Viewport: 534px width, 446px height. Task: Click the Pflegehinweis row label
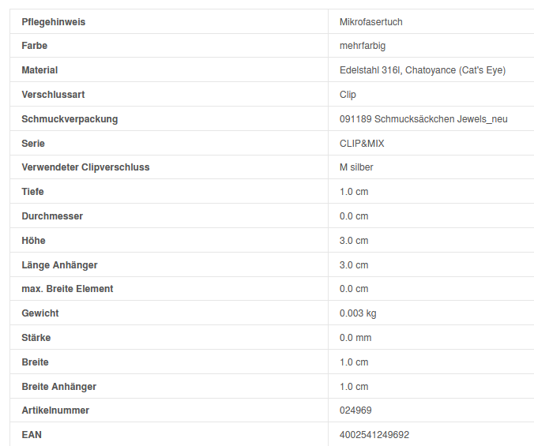[53, 21]
